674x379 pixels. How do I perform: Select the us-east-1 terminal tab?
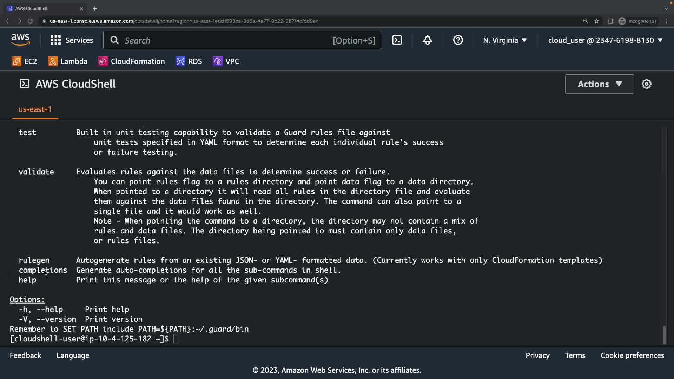[x=35, y=109]
